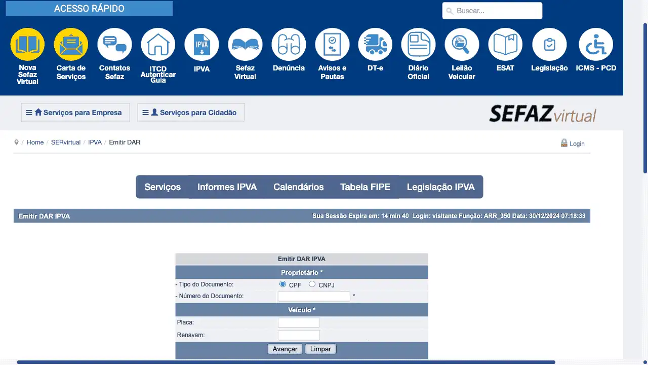Screen dimensions: 648x365
Task: Click the Login link
Action: (577, 143)
